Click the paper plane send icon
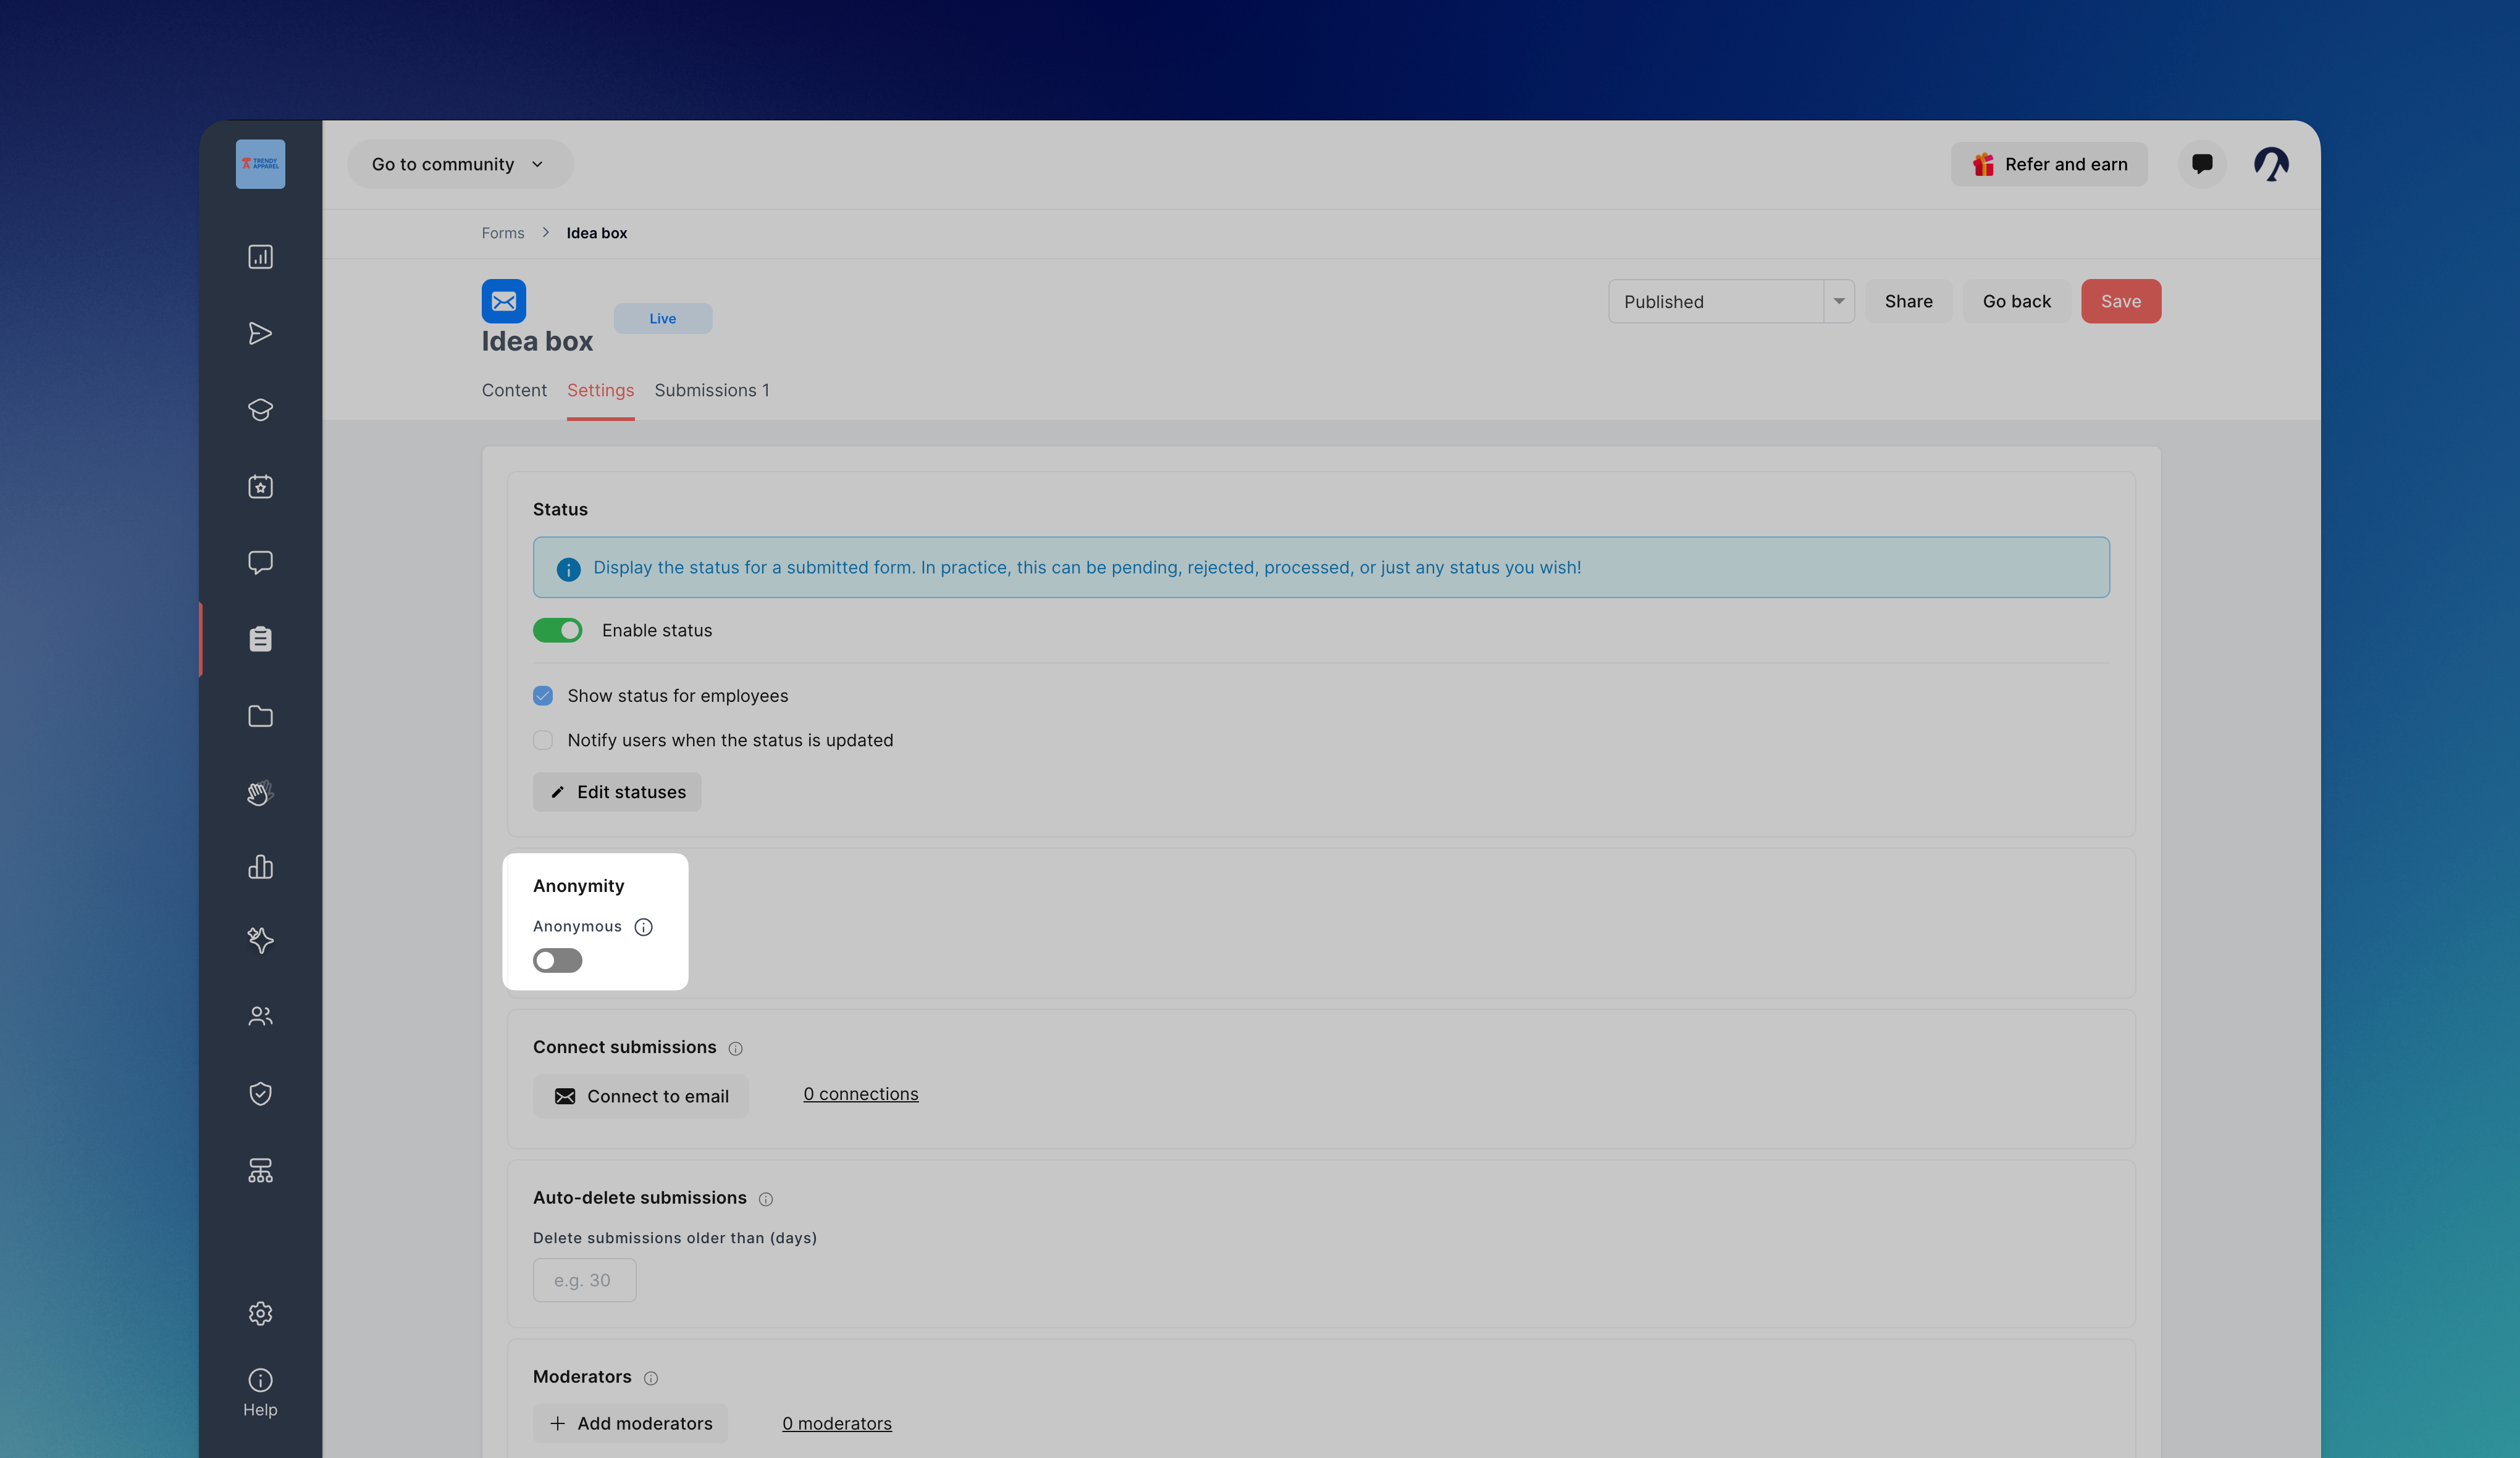 click(x=260, y=333)
